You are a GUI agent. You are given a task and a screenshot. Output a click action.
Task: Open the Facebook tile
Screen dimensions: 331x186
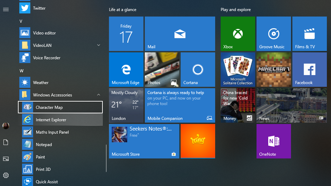tap(310, 70)
